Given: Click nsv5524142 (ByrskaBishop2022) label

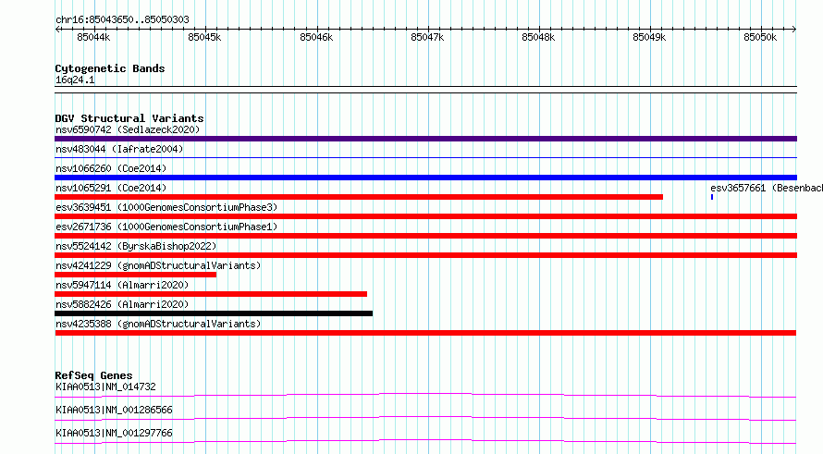Looking at the screenshot, I should pyautogui.click(x=136, y=246).
